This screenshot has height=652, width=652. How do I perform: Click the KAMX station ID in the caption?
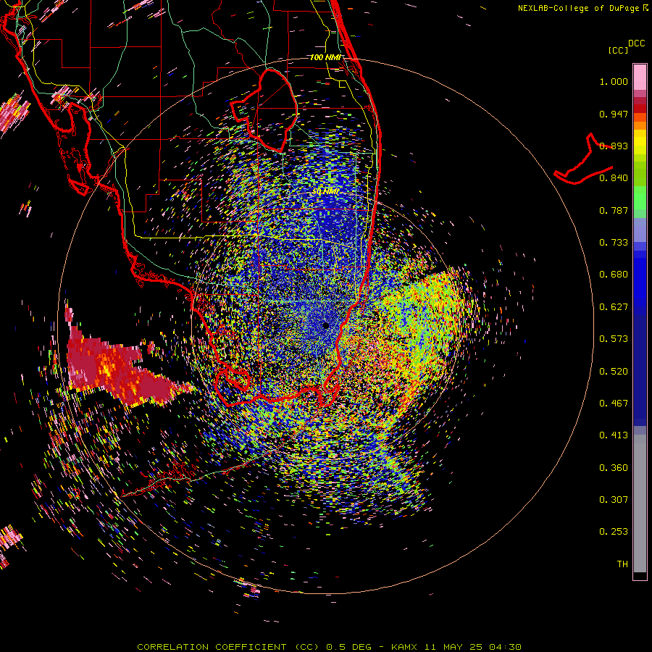[405, 647]
